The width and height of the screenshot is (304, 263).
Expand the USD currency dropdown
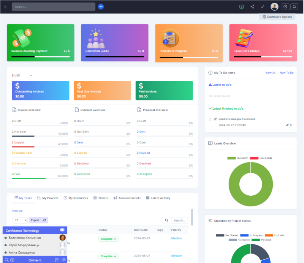pyautogui.click(x=22, y=75)
